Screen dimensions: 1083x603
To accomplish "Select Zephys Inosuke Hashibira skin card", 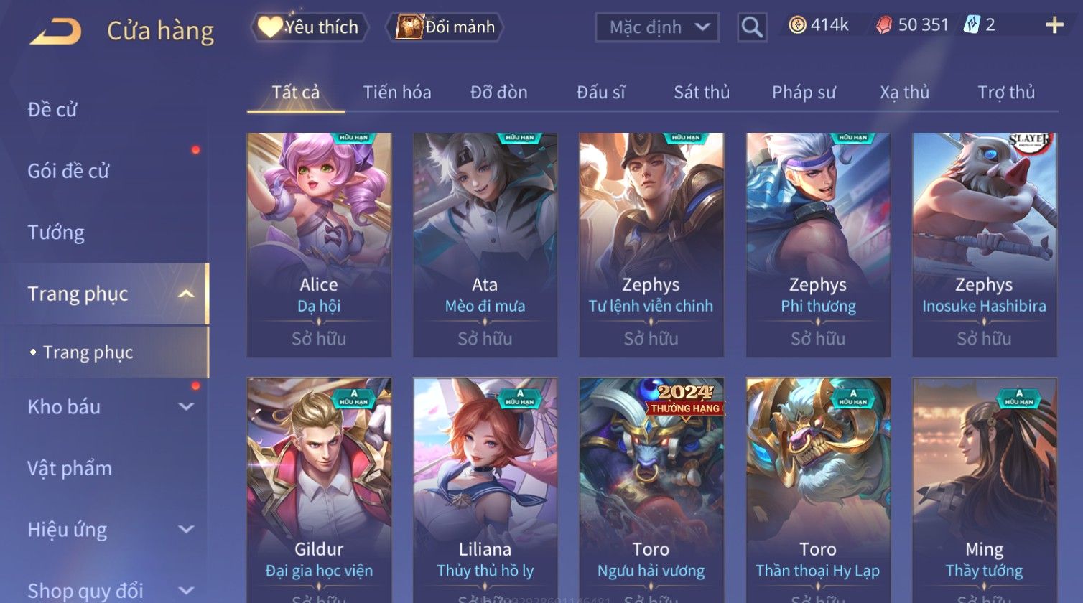I will tap(984, 245).
